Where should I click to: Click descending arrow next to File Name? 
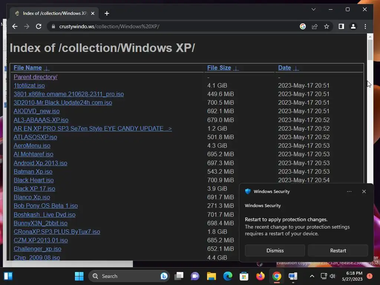(x=46, y=68)
